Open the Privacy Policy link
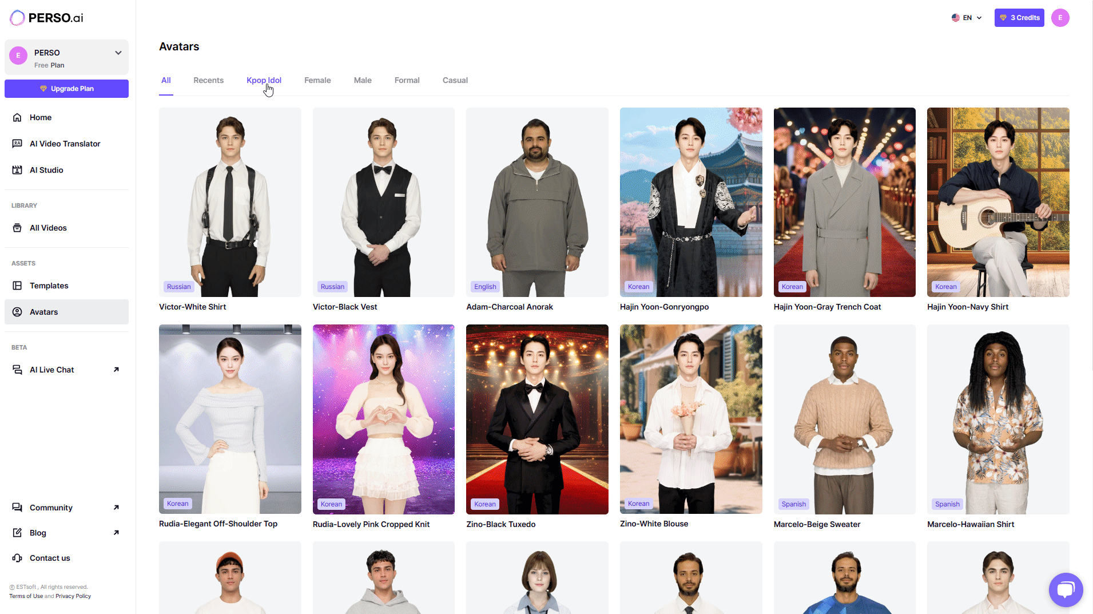1093x614 pixels. [73, 596]
